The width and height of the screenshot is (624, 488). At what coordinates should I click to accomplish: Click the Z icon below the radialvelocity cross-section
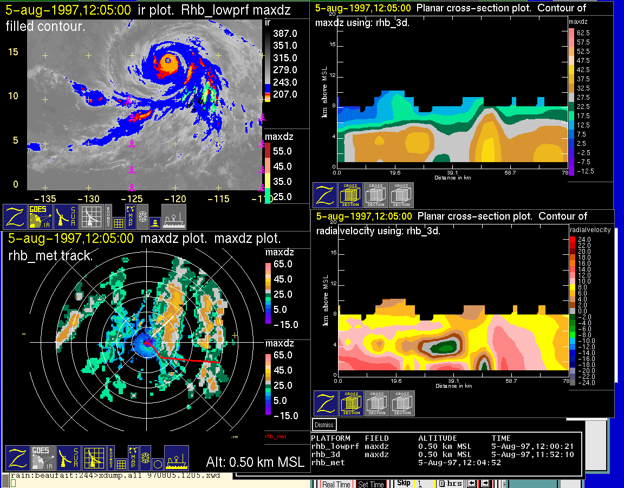click(325, 403)
